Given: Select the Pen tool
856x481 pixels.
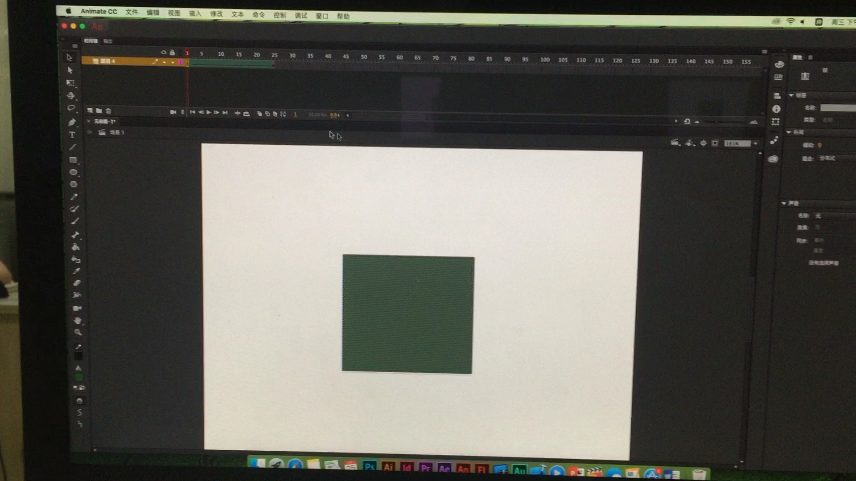Looking at the screenshot, I should coord(72,122).
